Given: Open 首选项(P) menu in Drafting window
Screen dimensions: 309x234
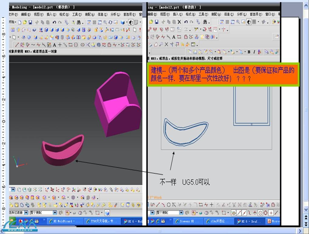Looking at the screenshot, I should pos(256,14).
